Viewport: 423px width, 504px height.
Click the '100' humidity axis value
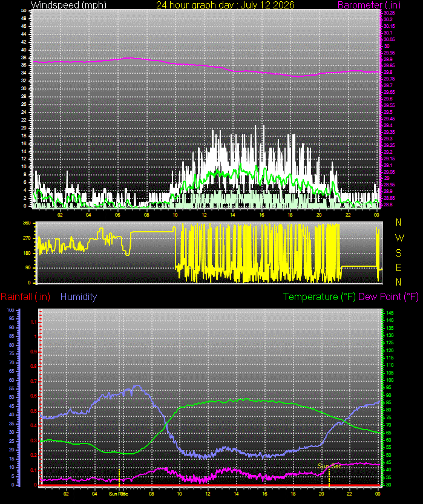(x=11, y=310)
